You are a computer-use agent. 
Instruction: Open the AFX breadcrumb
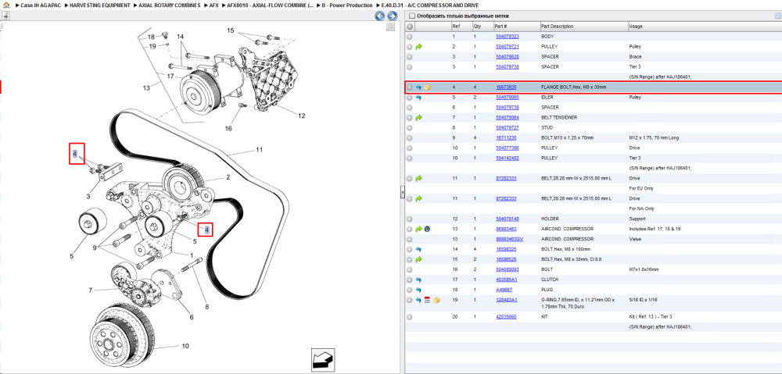pos(213,5)
